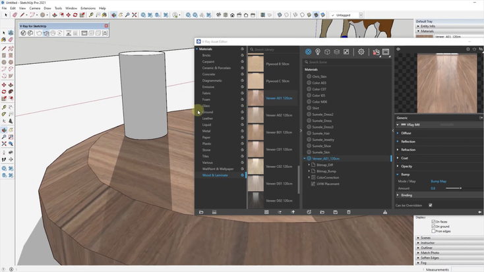Select Color A03 material radio circle
This screenshot has width=484, height=272.
[x=309, y=82]
